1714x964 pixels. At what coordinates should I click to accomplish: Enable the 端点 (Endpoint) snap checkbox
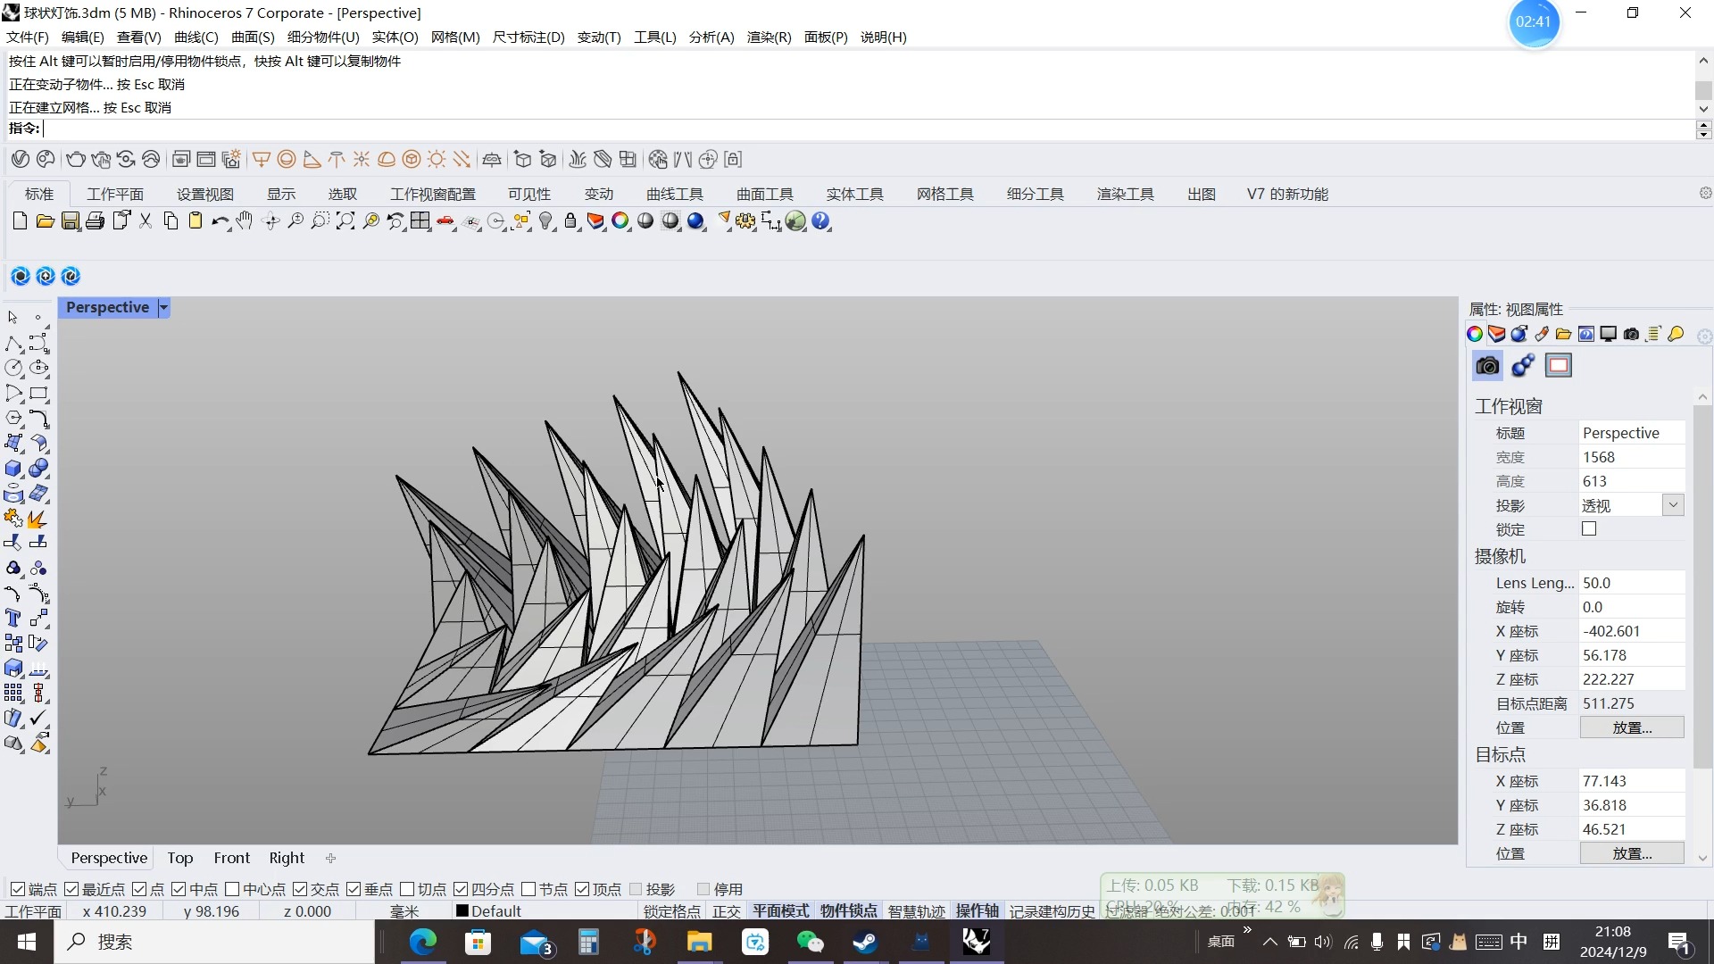(x=20, y=887)
